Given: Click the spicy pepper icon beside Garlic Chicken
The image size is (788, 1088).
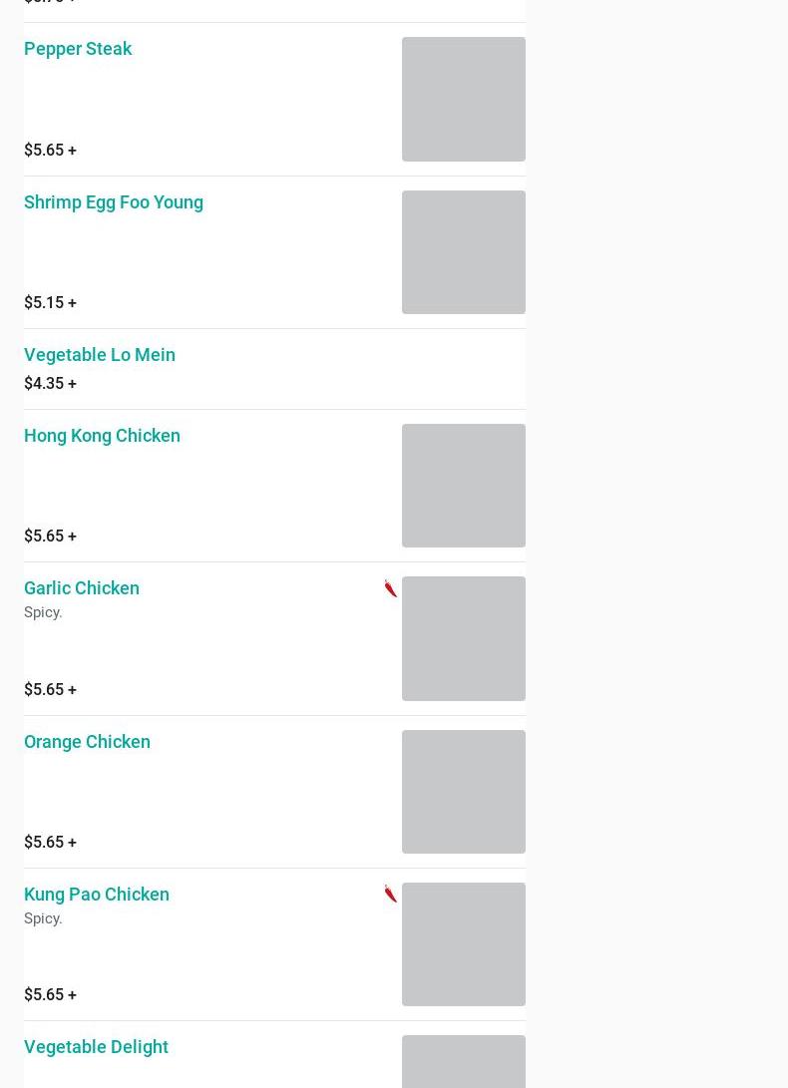Looking at the screenshot, I should coord(390,588).
